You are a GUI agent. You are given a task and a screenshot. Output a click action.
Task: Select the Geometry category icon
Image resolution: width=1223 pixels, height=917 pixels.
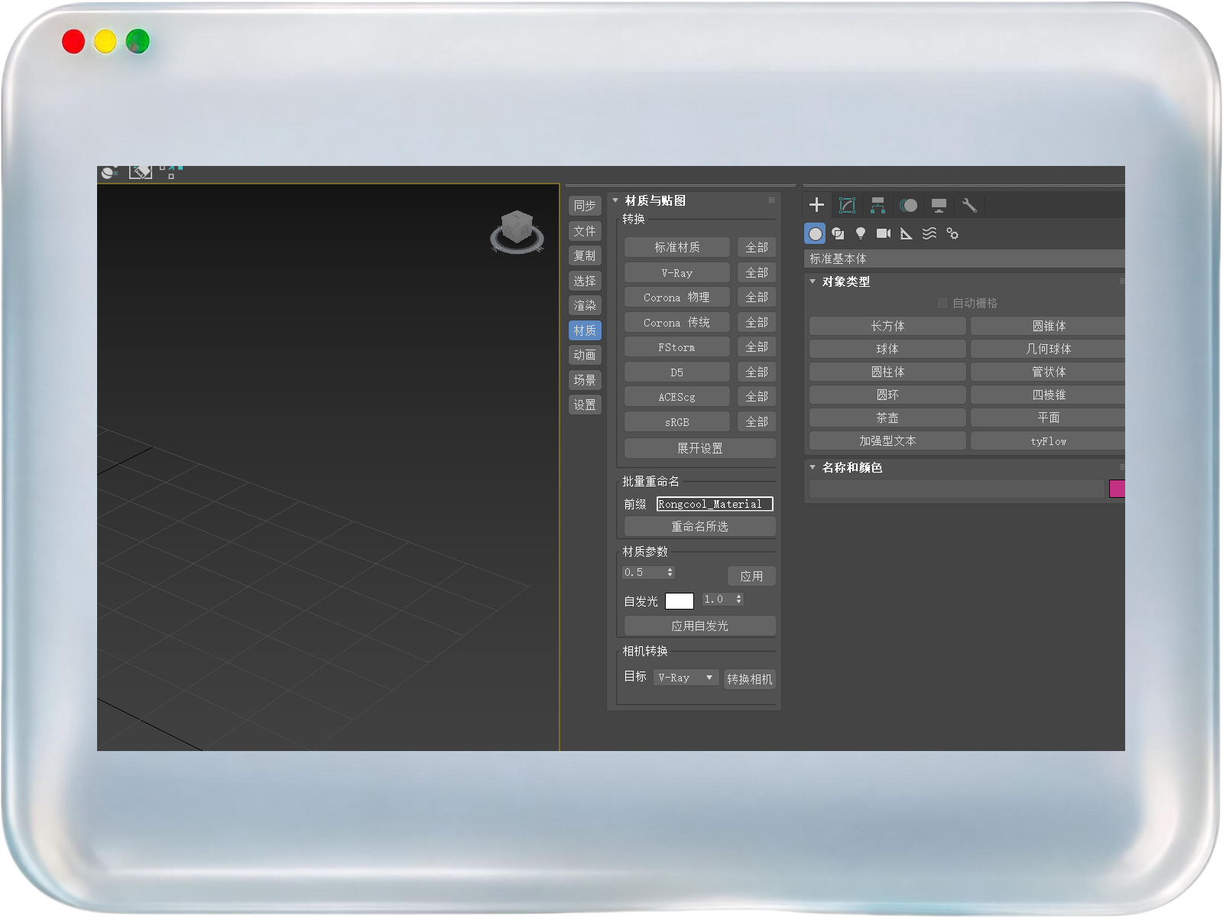[x=816, y=234]
